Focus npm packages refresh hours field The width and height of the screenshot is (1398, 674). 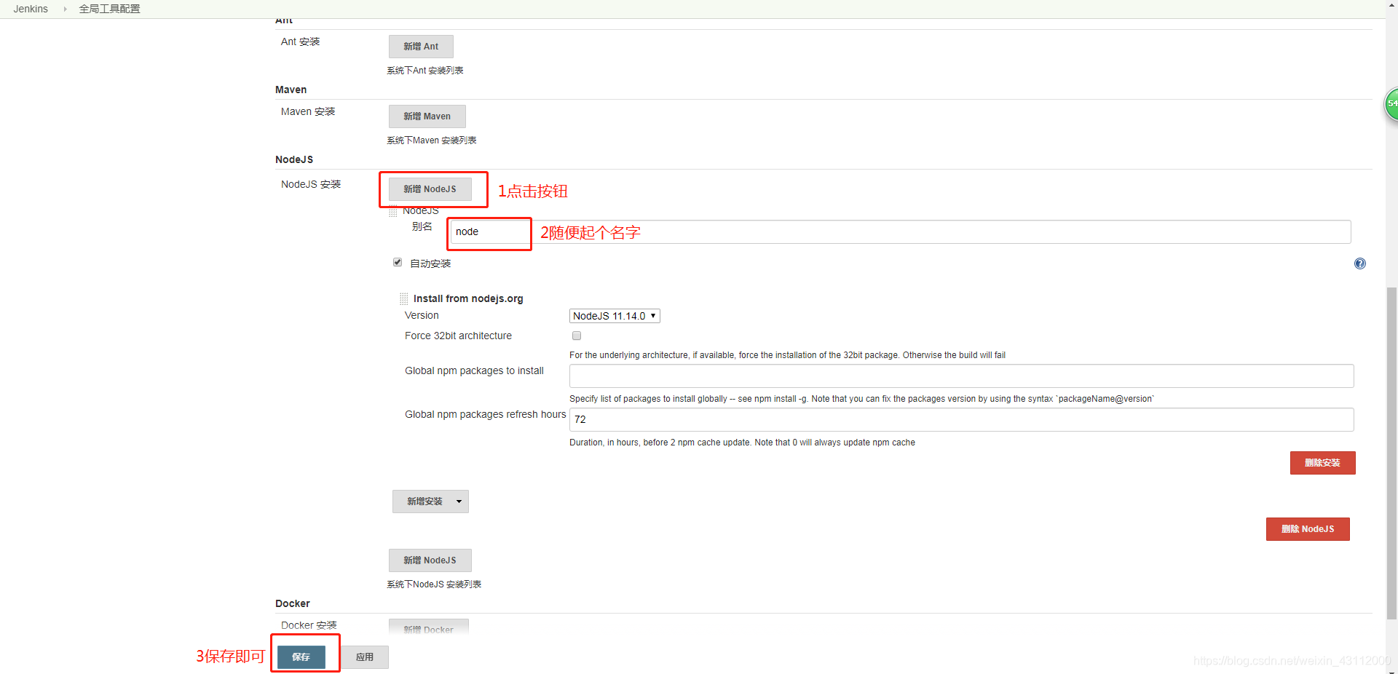961,420
